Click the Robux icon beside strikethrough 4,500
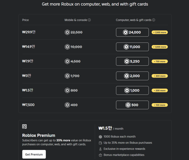 (67, 61)
